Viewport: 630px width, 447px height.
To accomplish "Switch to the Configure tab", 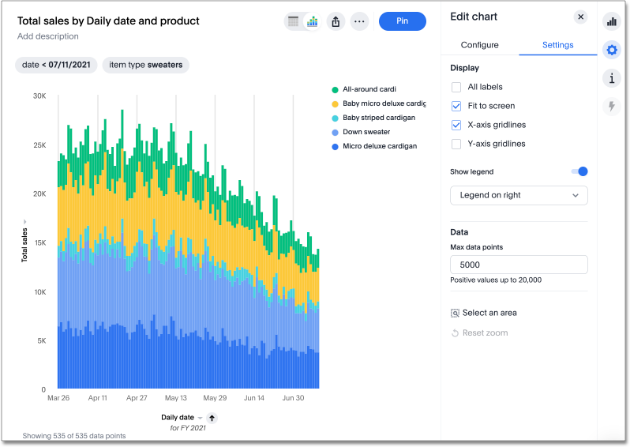I will (x=479, y=45).
